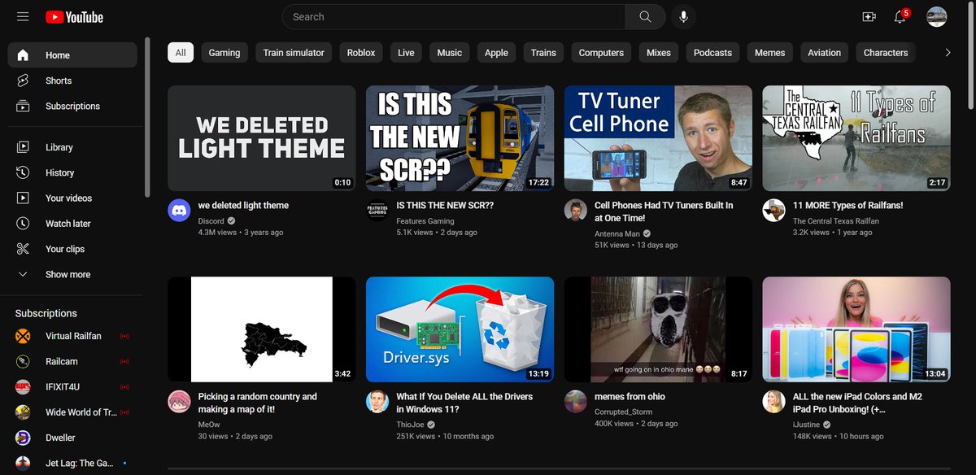This screenshot has height=475, width=976.
Task: Click the main page vertical scrollbar
Action: [x=972, y=57]
